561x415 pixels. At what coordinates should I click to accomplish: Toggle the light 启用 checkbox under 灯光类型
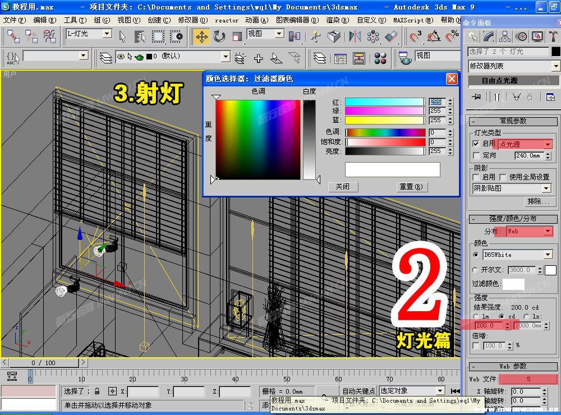click(x=476, y=144)
